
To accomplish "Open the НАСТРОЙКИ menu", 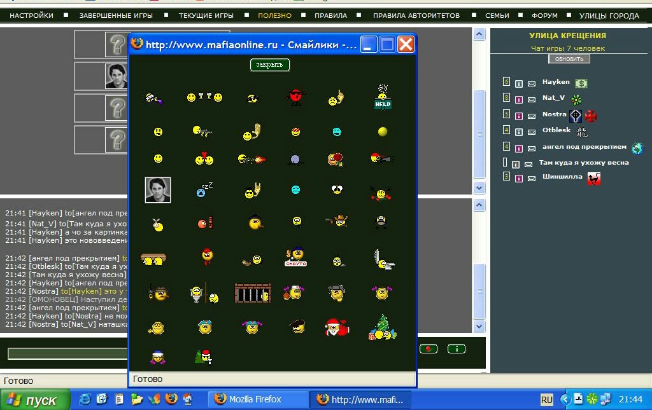I will point(32,16).
